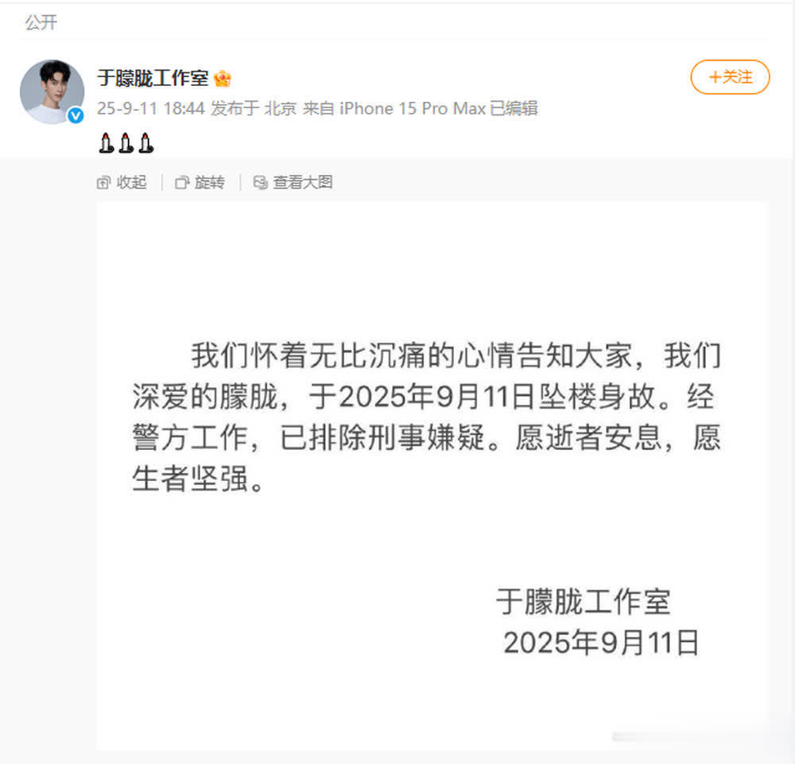
Task: Click the last candle emoji
Action: [x=146, y=143]
